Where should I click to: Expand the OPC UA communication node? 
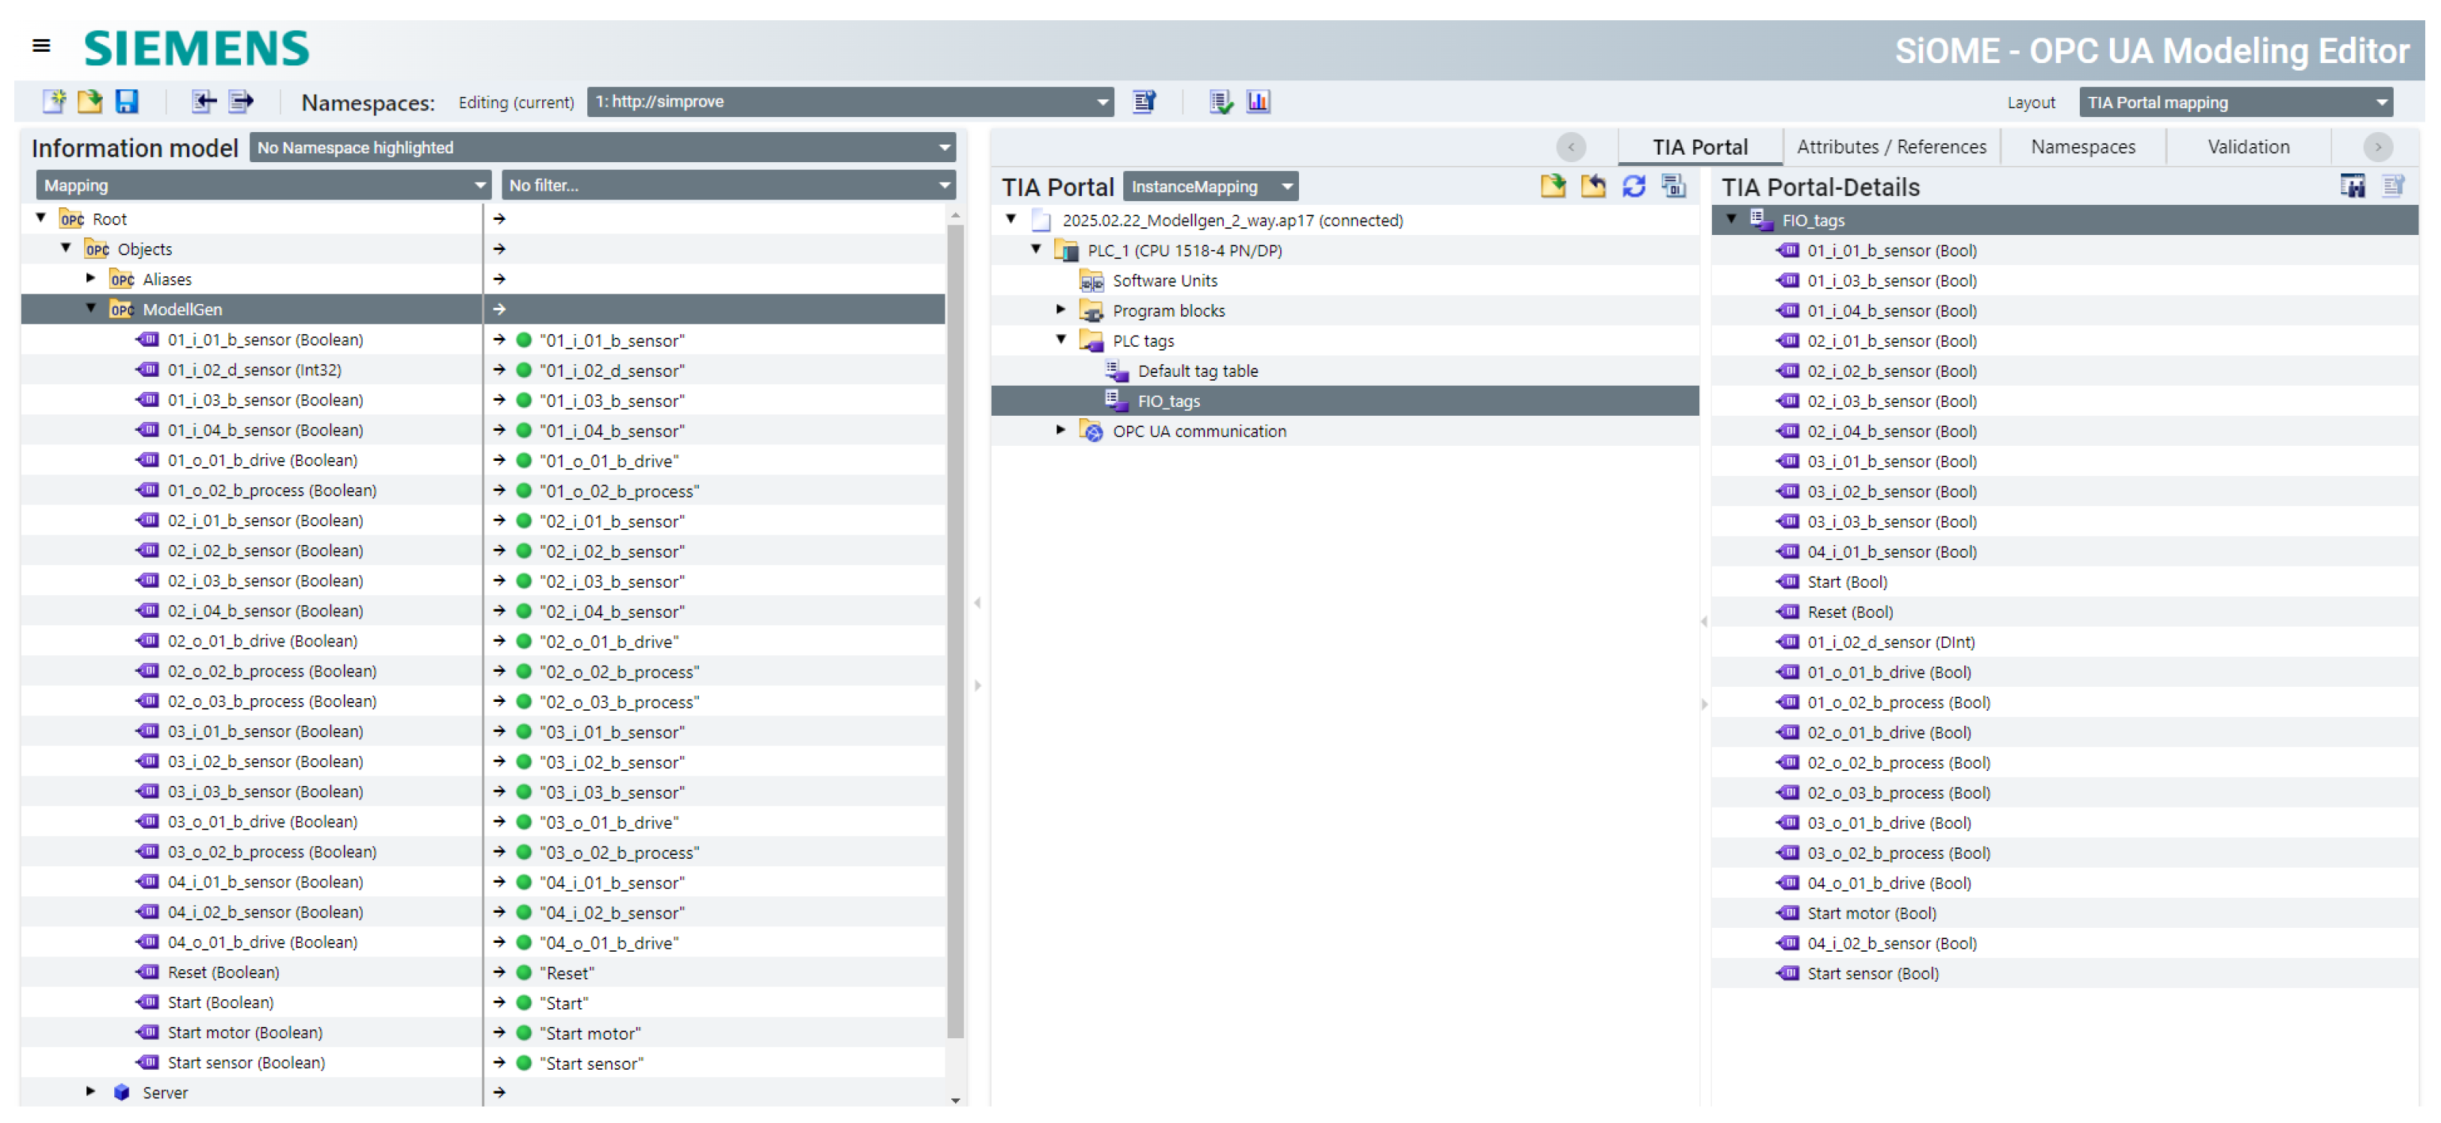(x=1061, y=430)
